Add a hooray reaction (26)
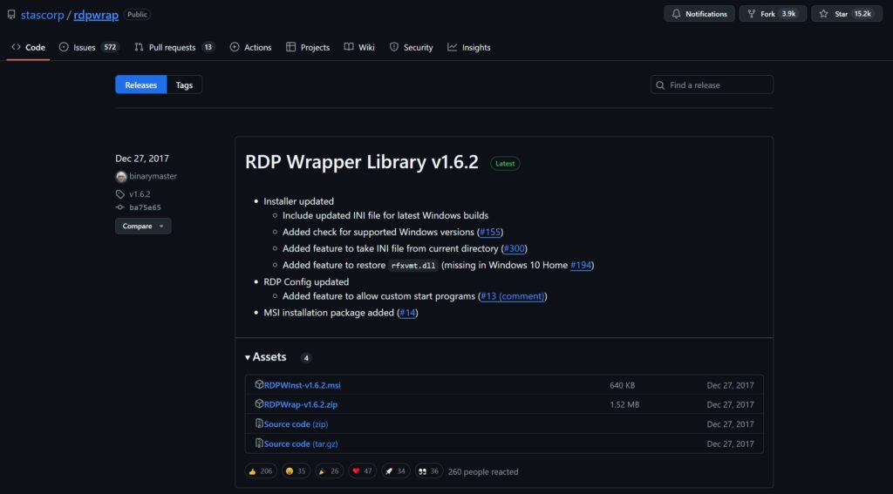The width and height of the screenshot is (893, 494). tap(329, 471)
